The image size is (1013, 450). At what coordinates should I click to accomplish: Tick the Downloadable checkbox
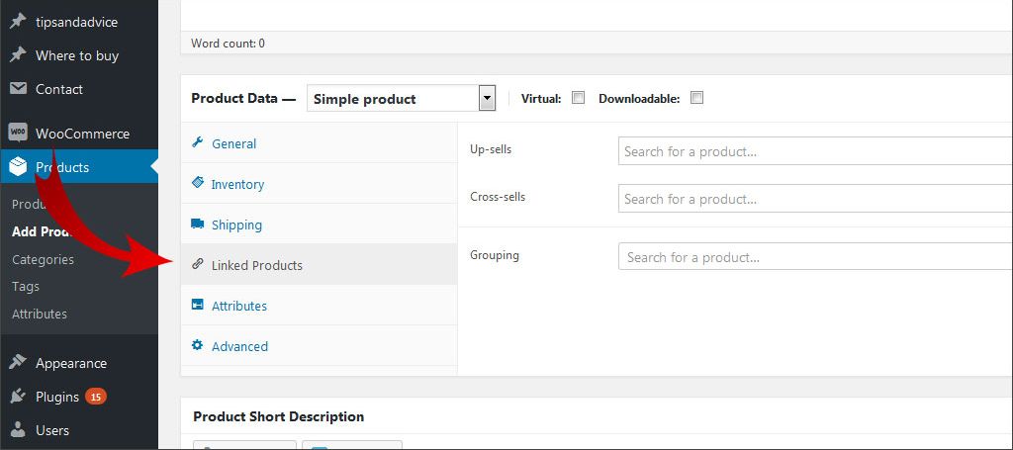point(696,98)
